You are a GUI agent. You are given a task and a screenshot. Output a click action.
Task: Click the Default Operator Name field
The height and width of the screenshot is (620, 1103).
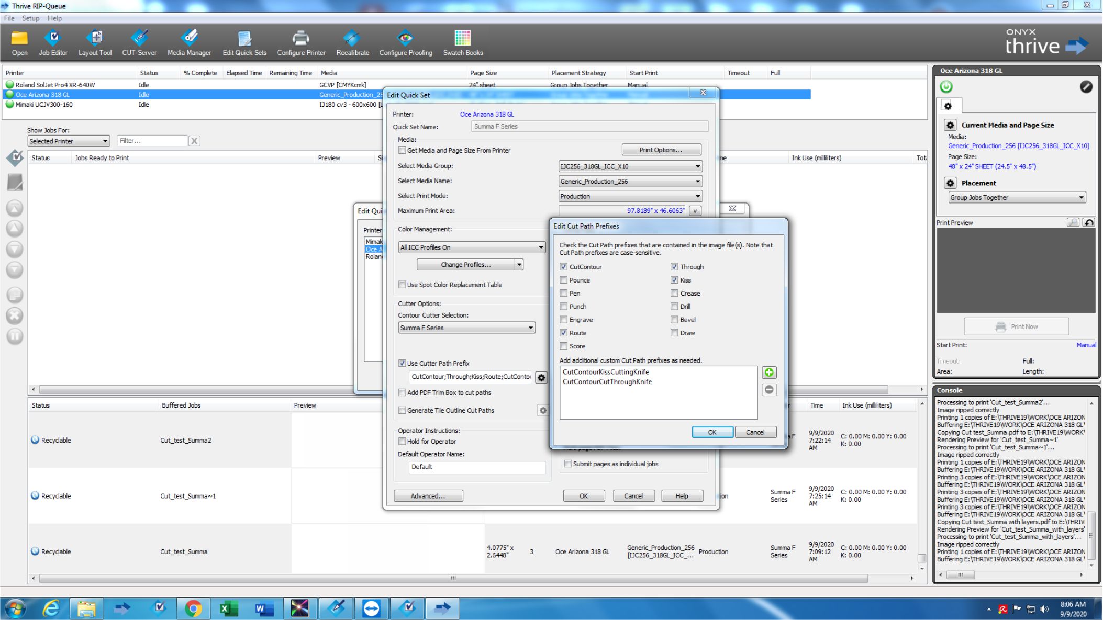(x=477, y=467)
